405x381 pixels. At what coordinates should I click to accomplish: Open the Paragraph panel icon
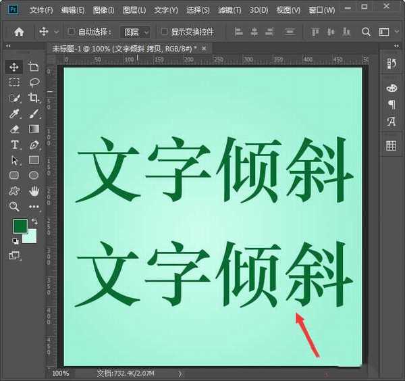[x=391, y=104]
